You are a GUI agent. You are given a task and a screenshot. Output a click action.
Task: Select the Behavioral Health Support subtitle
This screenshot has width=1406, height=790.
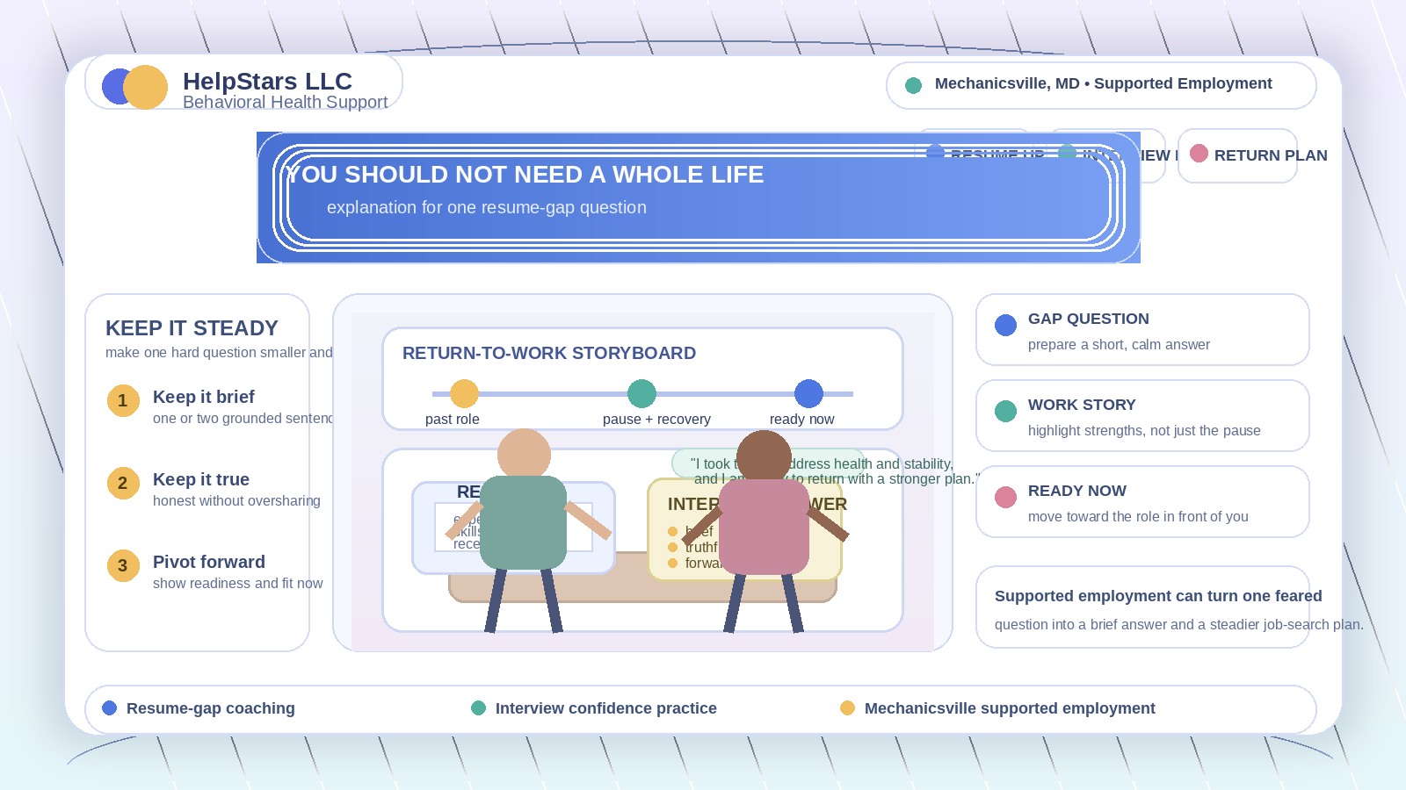[285, 102]
